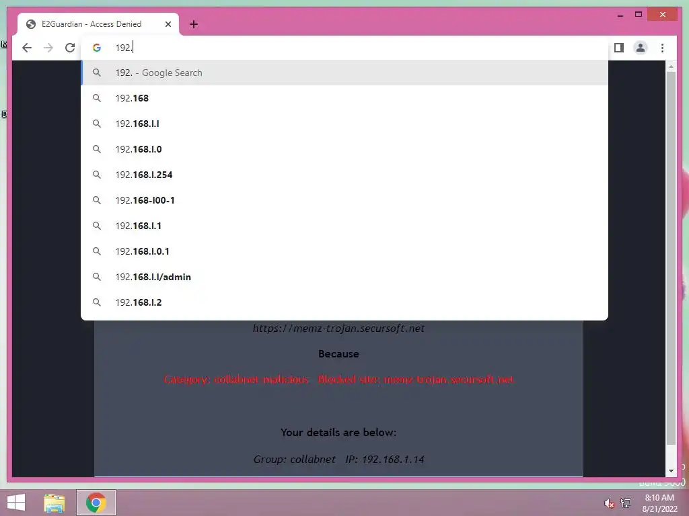689x516 pixels.
Task: Switch to the E2Guardian - Access Denied tab
Action: (98, 24)
